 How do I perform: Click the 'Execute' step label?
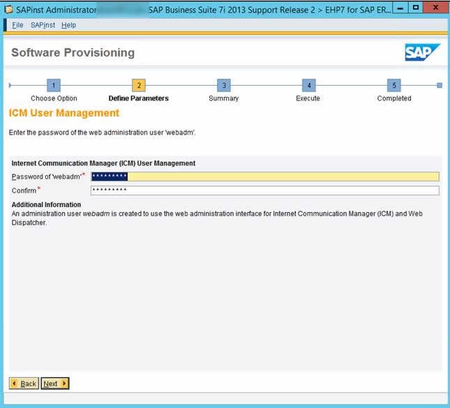click(x=308, y=98)
